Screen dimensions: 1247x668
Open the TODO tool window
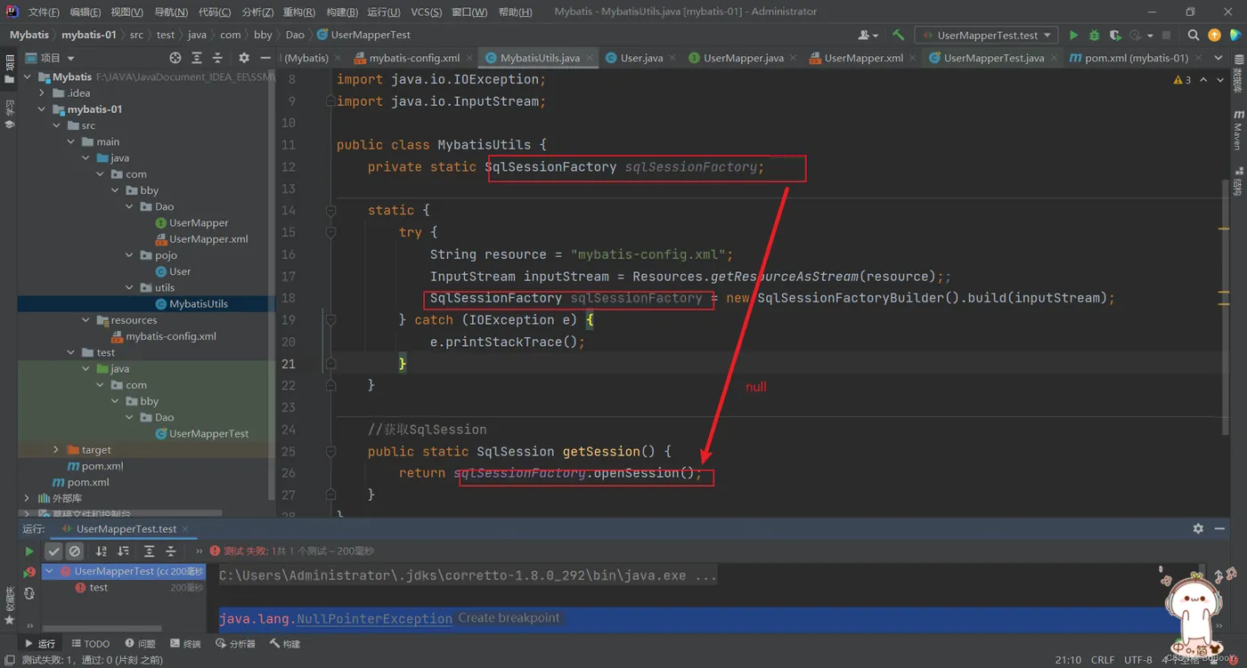click(x=91, y=644)
